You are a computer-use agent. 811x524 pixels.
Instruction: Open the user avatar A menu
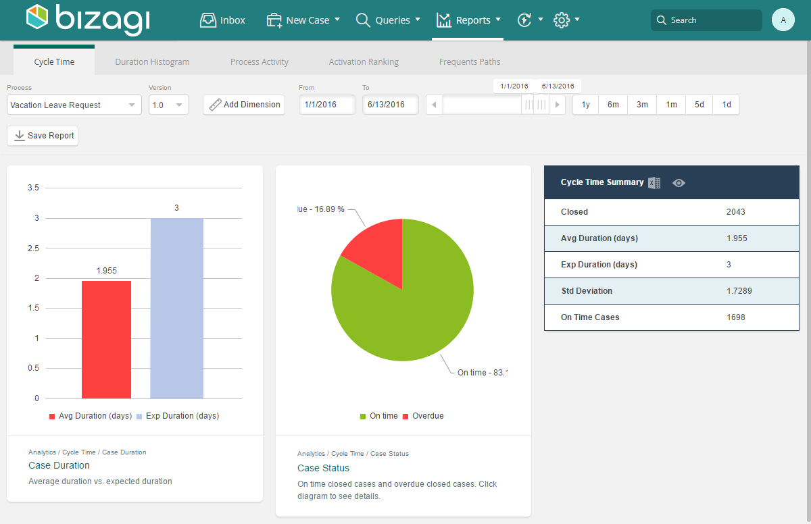coord(783,20)
